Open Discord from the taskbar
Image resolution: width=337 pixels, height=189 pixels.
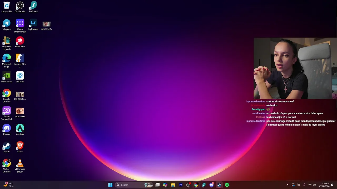pyautogui.click(x=211, y=185)
